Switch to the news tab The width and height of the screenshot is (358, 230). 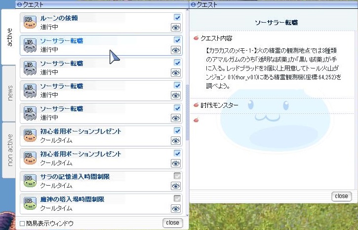pyautogui.click(x=9, y=93)
